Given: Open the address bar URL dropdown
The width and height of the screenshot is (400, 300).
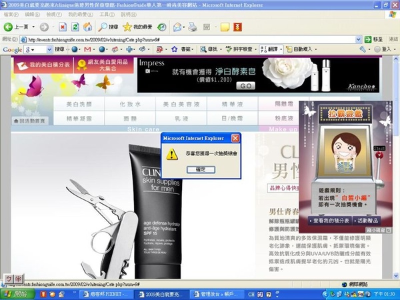Looking at the screenshot, I should click(x=359, y=39).
